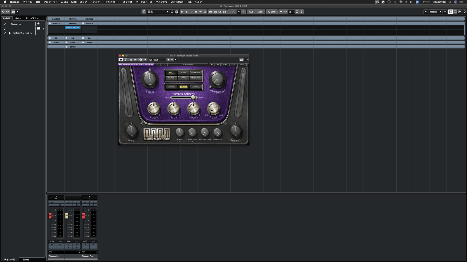Toggle visibility checkmark for Stereo In
Viewport: 467px width, 262px height.
5,24
